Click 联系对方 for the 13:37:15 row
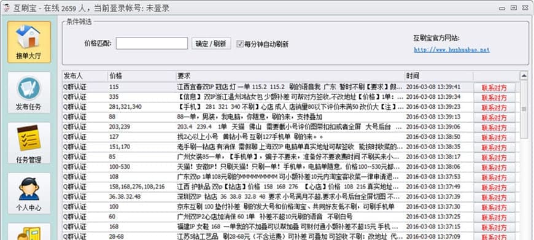Screen dimensions: 534x240 point(494,228)
